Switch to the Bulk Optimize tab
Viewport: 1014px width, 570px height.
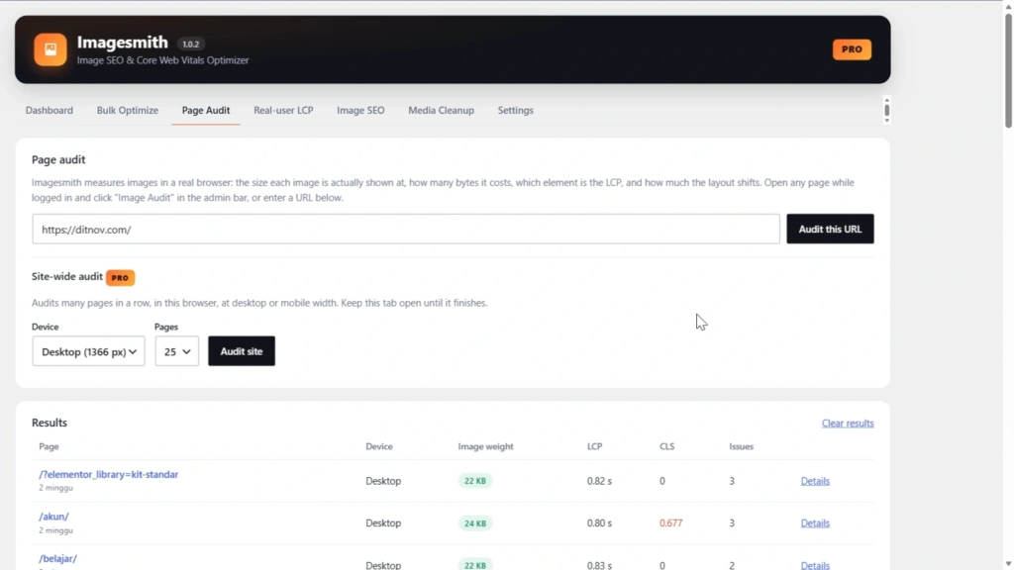point(128,110)
